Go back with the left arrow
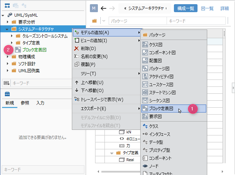235x175 pixels. coord(103,8)
